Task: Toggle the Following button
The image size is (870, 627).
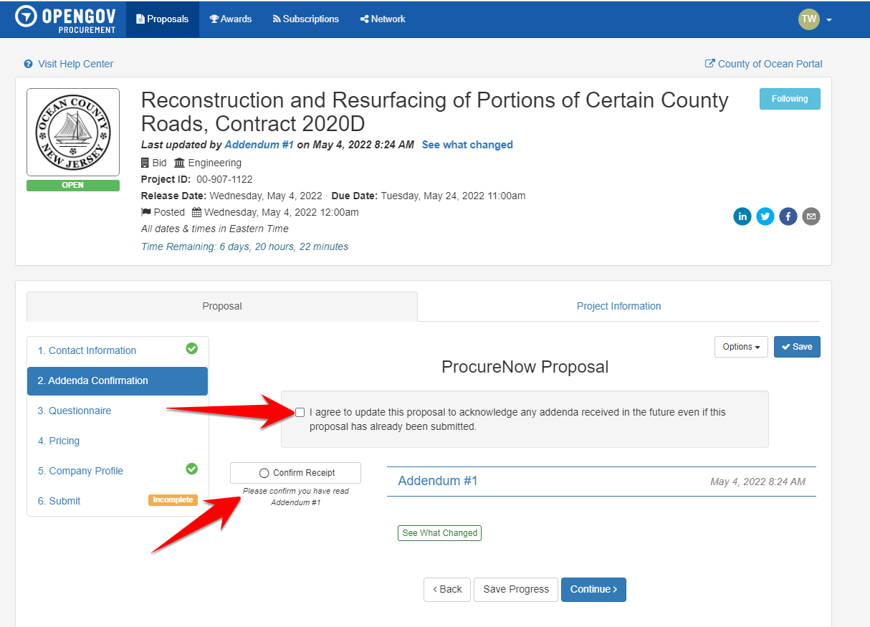Action: point(790,99)
